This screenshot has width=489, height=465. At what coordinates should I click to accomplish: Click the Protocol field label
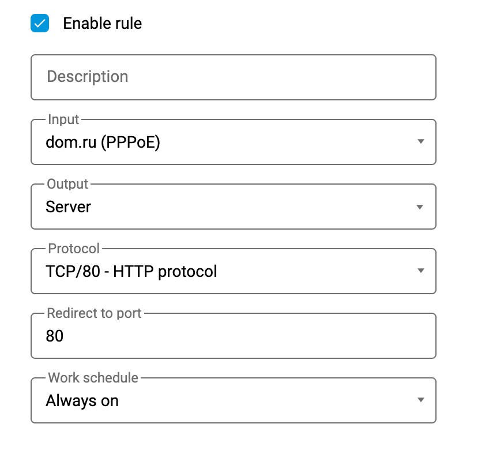[x=74, y=249]
